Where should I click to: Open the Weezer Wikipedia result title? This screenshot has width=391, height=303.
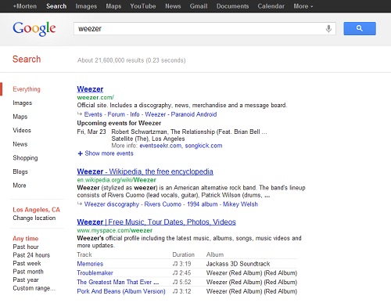[145, 171]
